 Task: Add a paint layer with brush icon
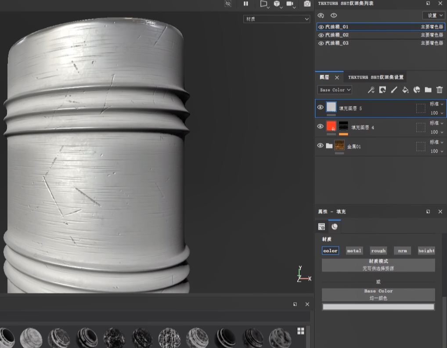coord(394,90)
